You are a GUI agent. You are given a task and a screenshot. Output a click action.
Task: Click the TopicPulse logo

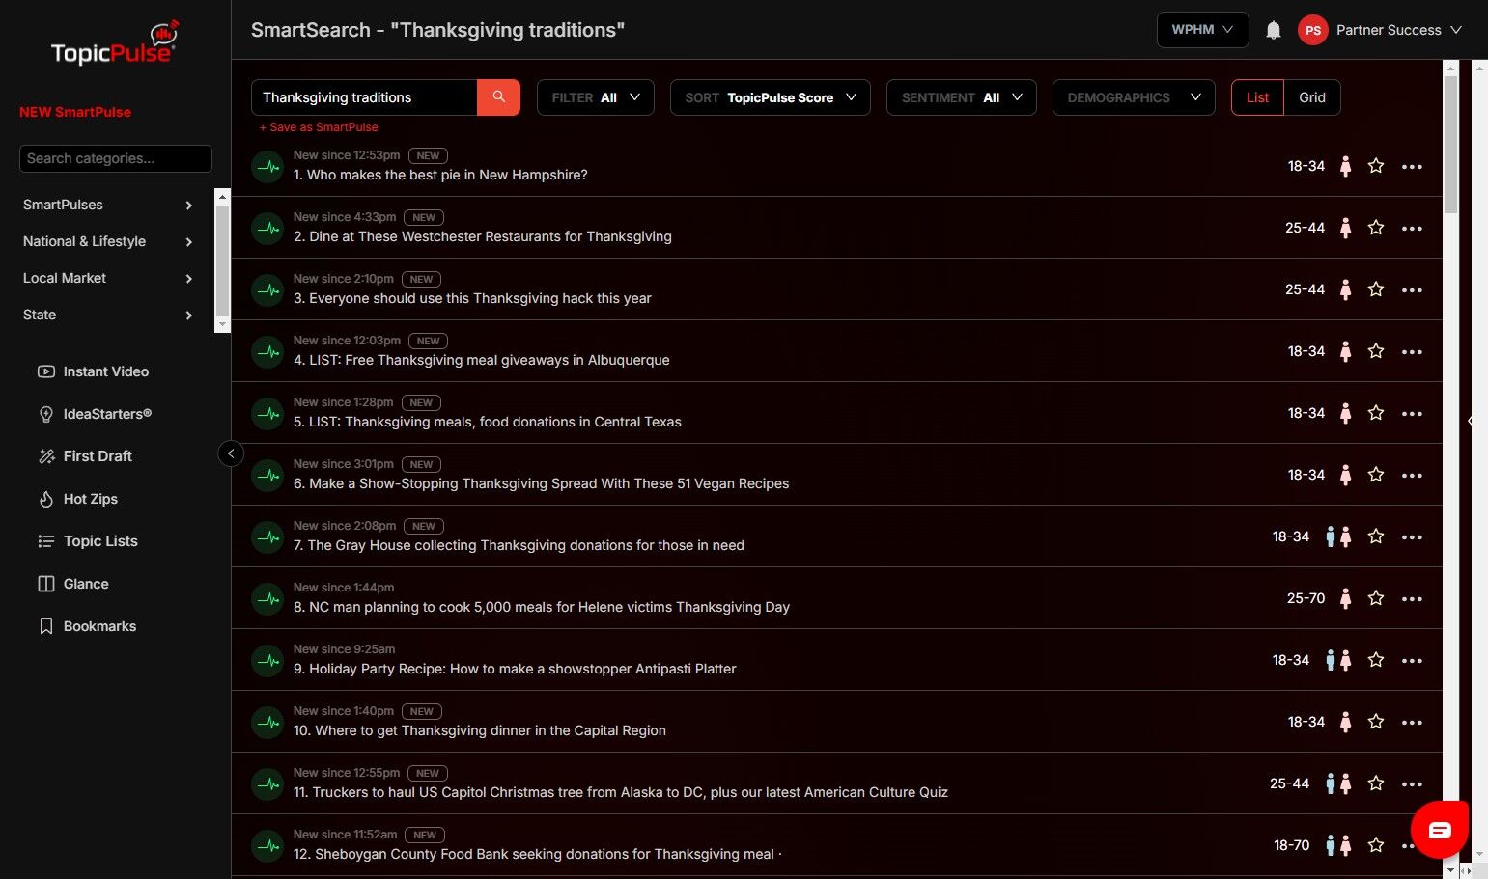click(115, 43)
